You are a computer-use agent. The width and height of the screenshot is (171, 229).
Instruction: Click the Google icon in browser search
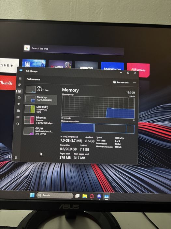(27, 48)
